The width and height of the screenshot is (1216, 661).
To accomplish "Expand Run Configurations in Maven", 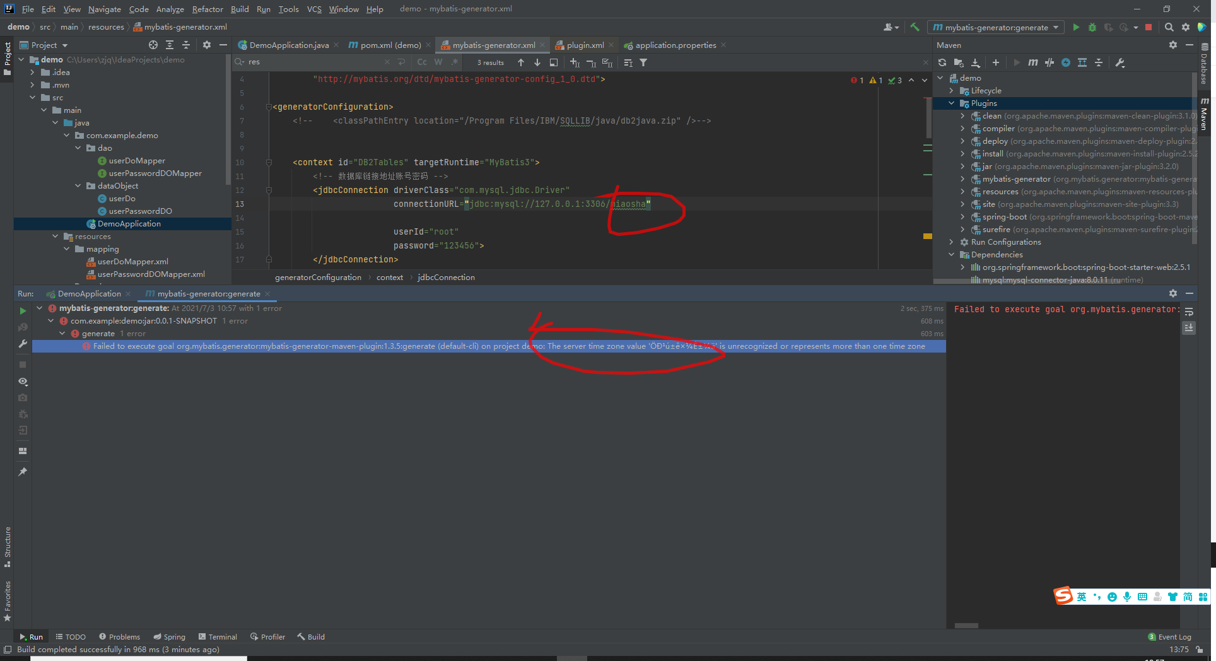I will (x=951, y=242).
